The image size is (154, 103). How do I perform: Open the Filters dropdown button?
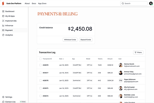click(138, 52)
